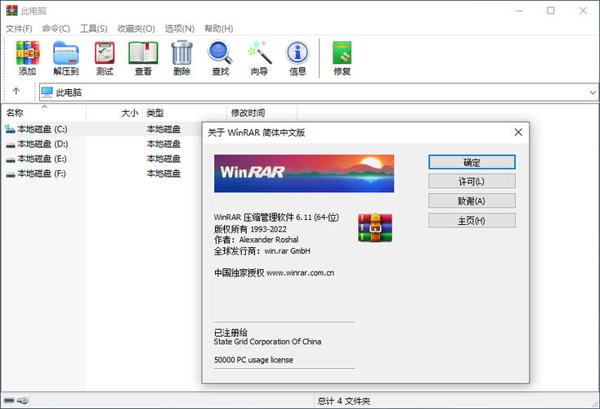Open the 命令(C) menu
Image resolution: width=600 pixels, height=409 pixels.
click(56, 29)
